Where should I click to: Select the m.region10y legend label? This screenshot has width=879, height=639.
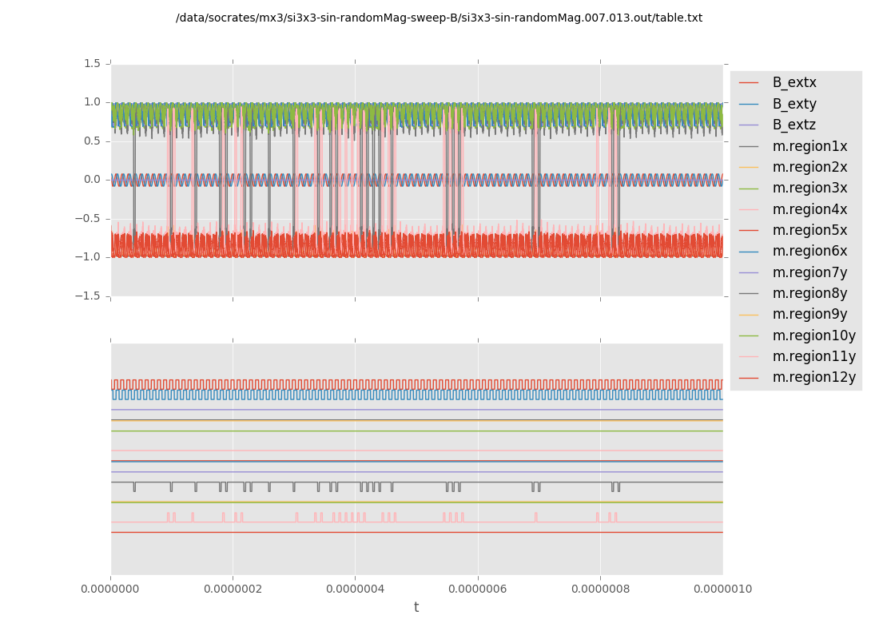[813, 335]
